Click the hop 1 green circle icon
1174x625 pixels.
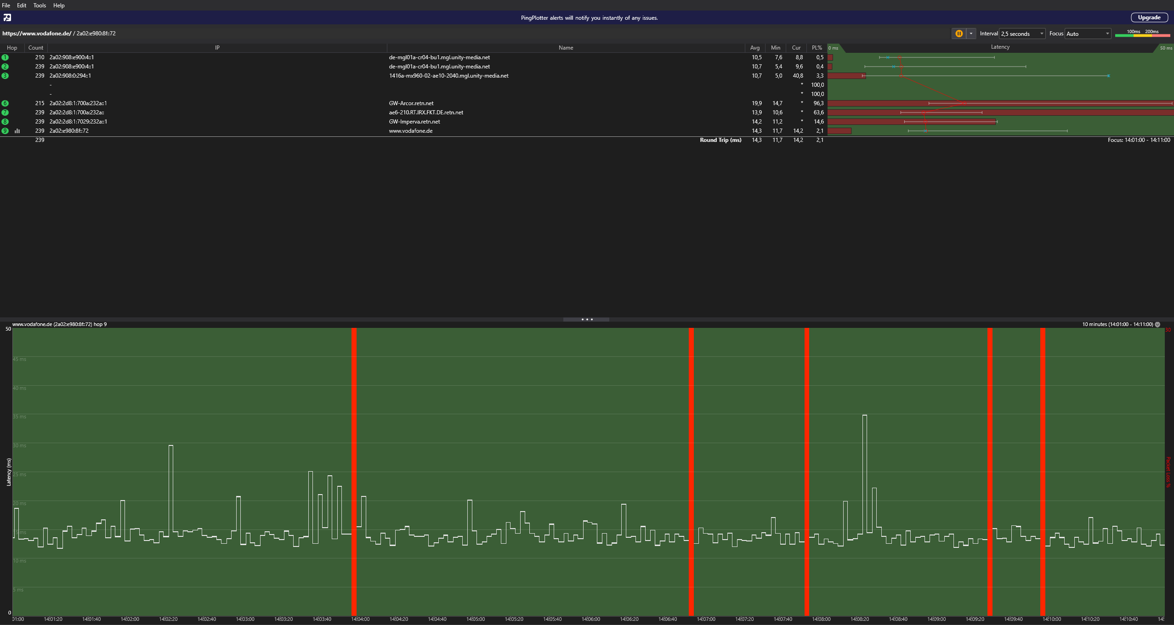pos(5,57)
